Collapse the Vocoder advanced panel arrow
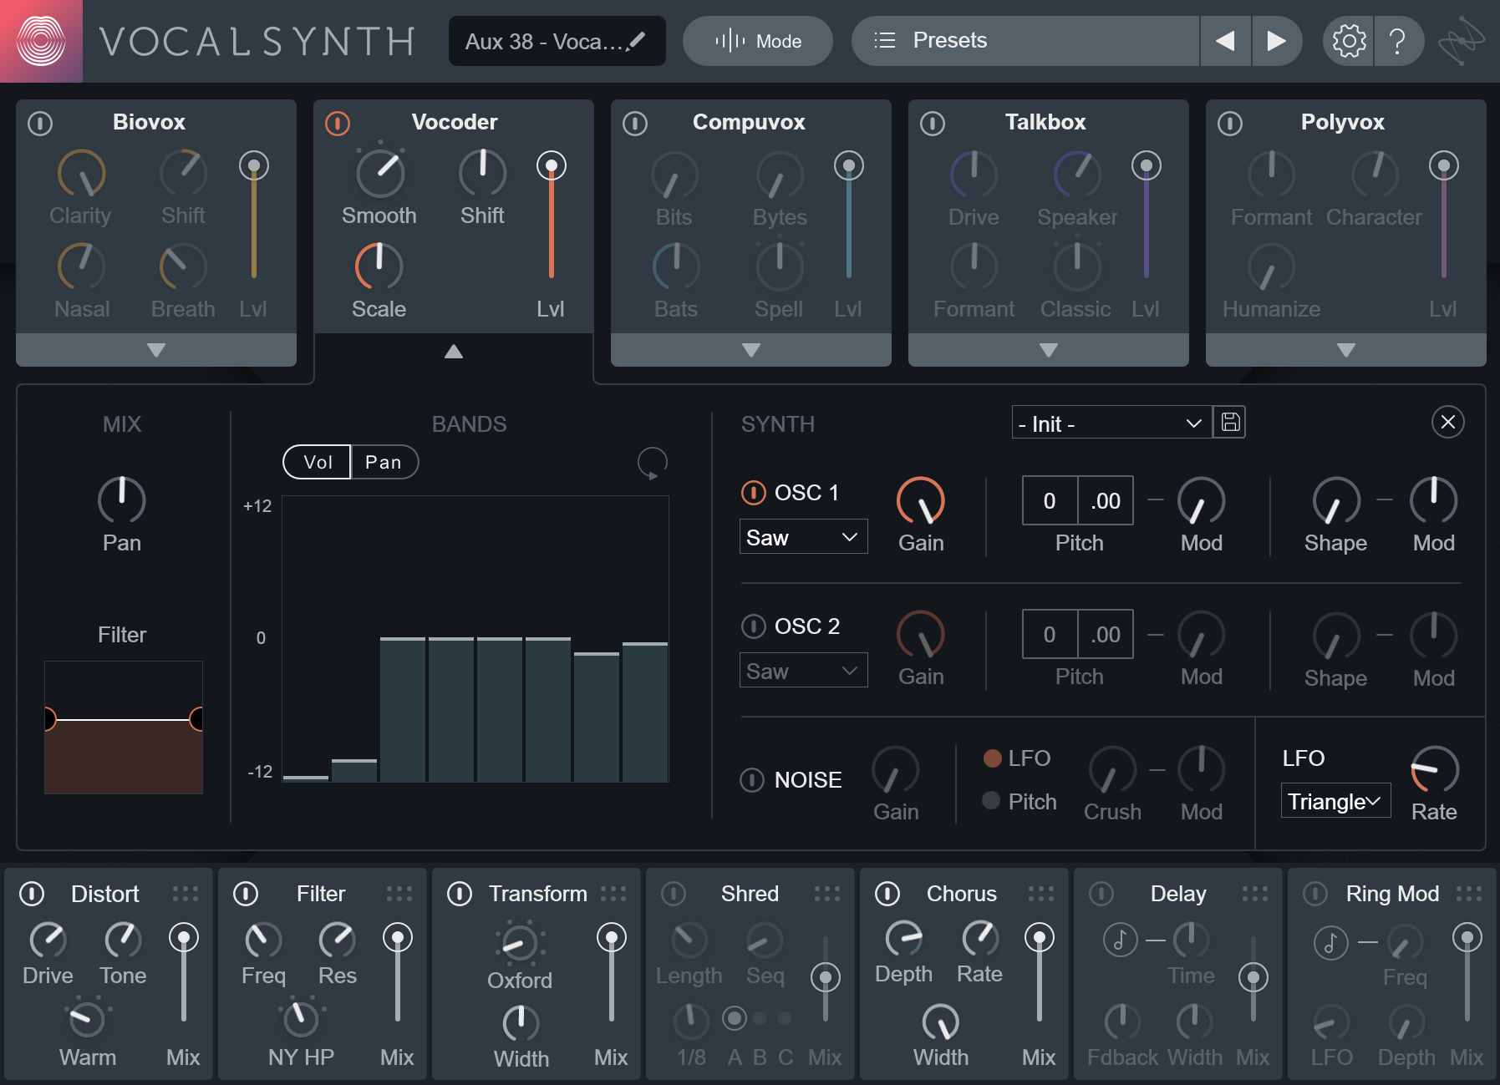 pyautogui.click(x=454, y=352)
